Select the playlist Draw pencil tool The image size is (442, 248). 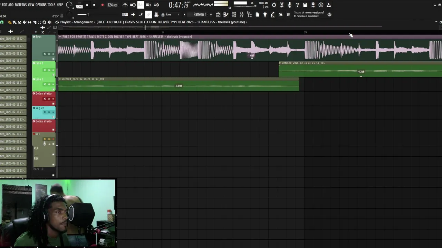pyautogui.click(x=10, y=22)
